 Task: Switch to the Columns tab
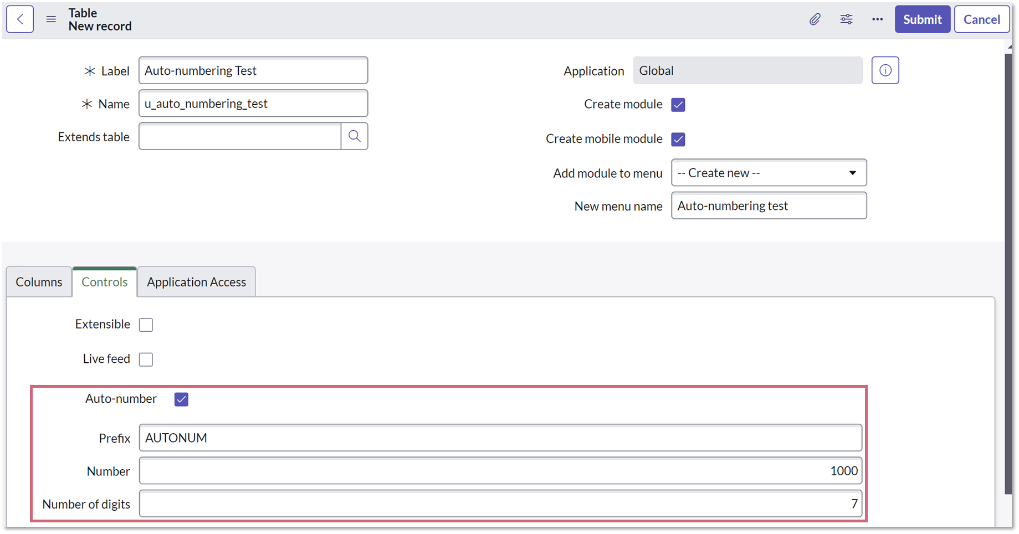[39, 281]
